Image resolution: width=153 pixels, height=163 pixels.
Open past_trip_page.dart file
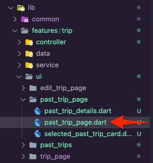coord(75,123)
